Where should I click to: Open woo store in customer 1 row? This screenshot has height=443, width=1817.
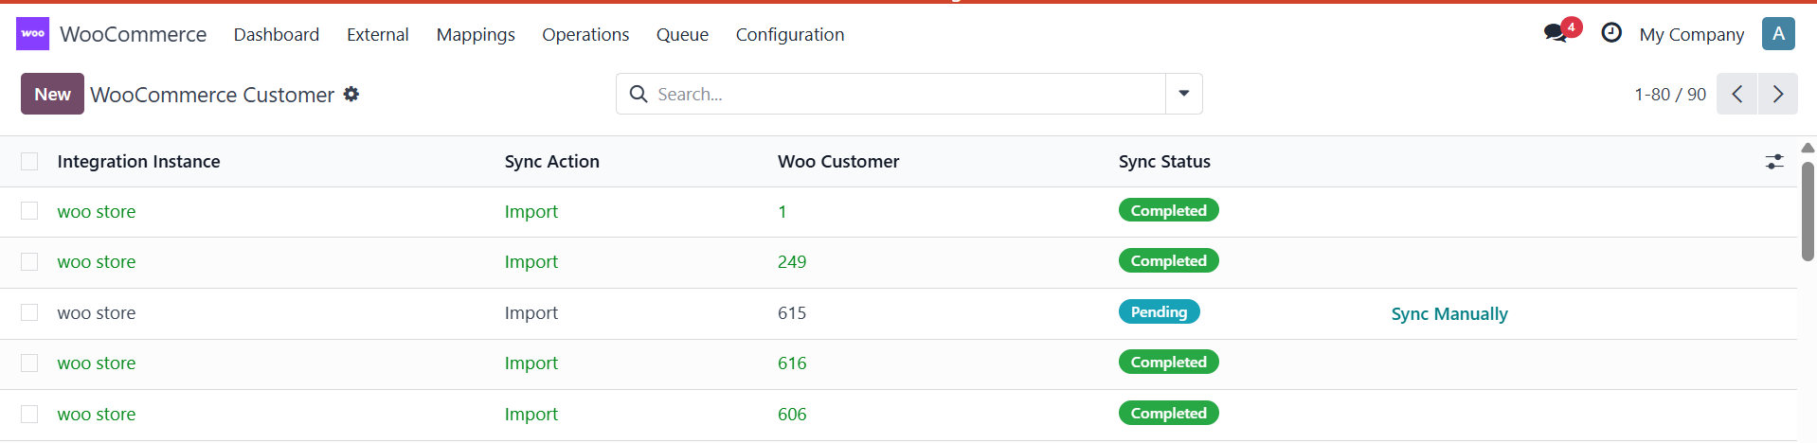tap(97, 211)
